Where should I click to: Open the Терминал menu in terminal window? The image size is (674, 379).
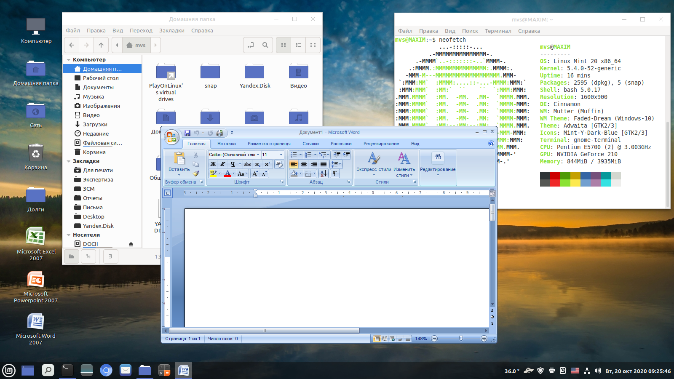click(x=497, y=31)
